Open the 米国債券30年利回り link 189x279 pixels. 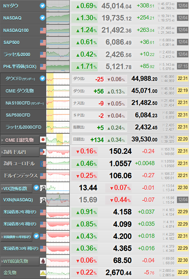pos(21,248)
